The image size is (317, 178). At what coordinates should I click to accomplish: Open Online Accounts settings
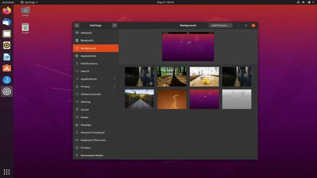(96, 94)
